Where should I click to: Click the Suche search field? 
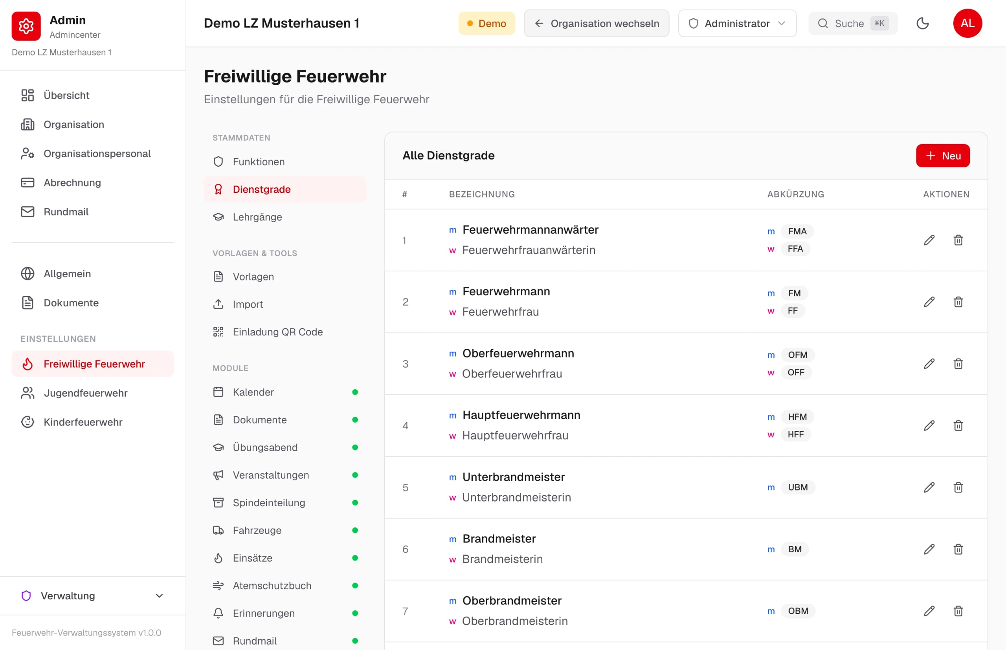tap(853, 23)
